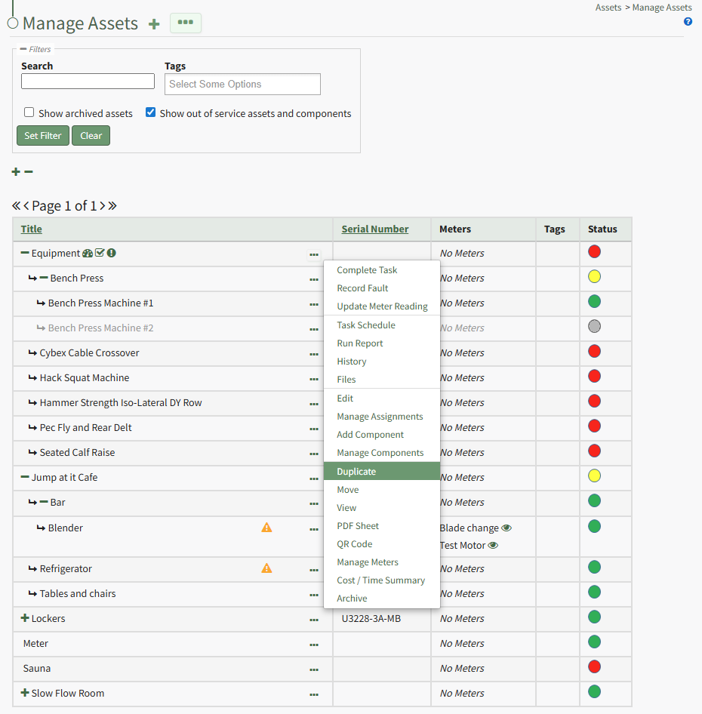The height and width of the screenshot is (714, 702).
Task: Enable Show archived assets checkbox
Action: point(29,112)
